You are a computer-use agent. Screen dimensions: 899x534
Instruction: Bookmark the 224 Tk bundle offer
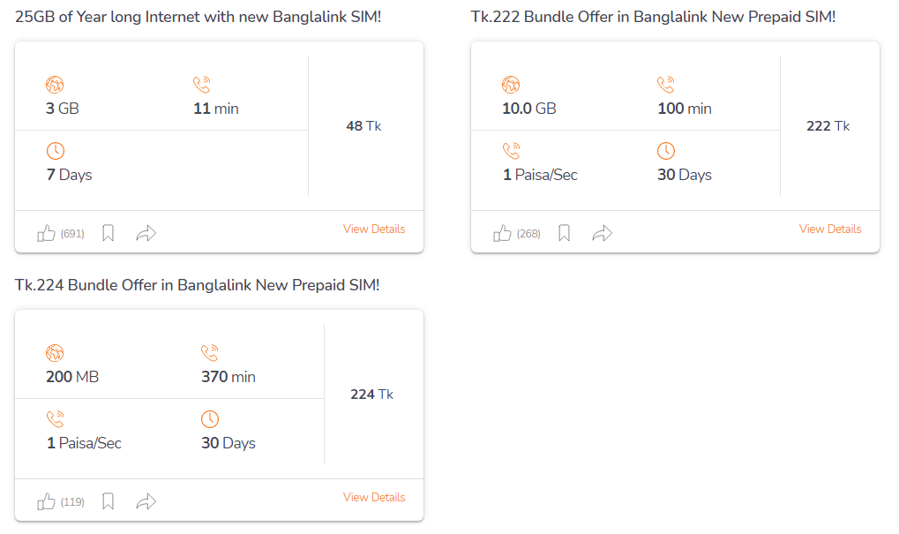108,501
